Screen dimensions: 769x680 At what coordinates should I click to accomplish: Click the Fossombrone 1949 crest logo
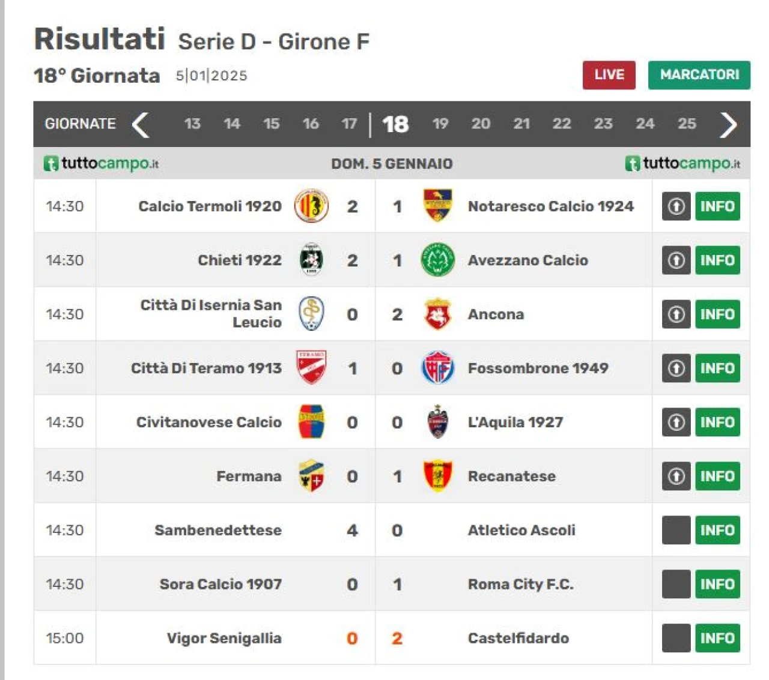(x=437, y=368)
